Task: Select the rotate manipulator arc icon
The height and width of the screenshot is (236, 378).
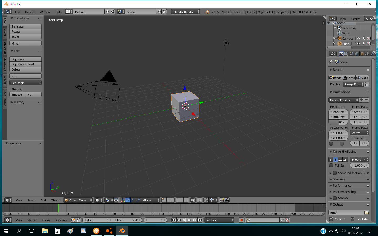Action: pyautogui.click(x=133, y=200)
